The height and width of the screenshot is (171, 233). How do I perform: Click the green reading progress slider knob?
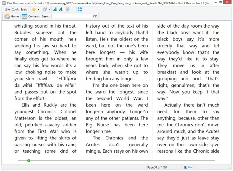(29, 160)
